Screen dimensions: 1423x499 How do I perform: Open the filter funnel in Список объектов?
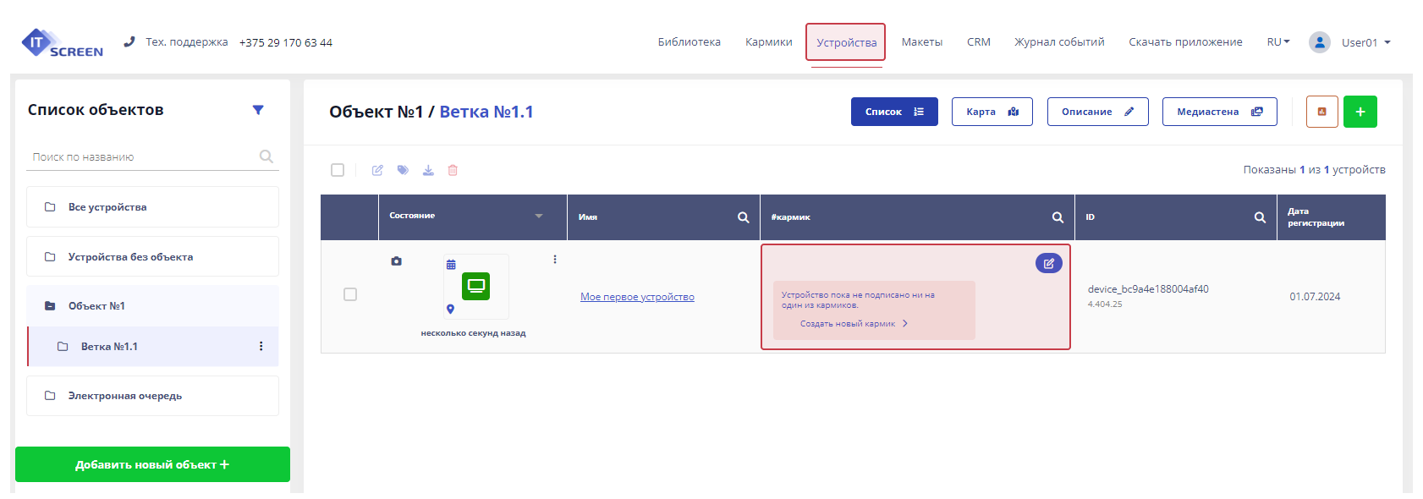click(258, 110)
